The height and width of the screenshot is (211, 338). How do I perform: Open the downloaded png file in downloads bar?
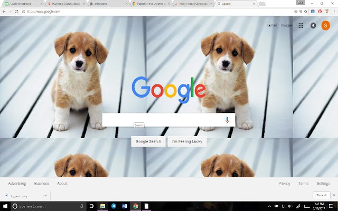click(18, 196)
